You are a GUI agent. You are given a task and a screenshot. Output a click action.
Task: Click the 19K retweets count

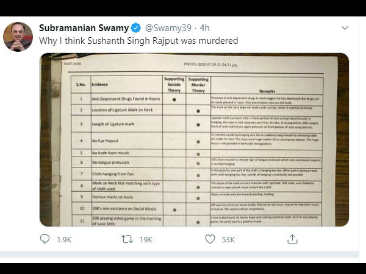click(x=146, y=240)
